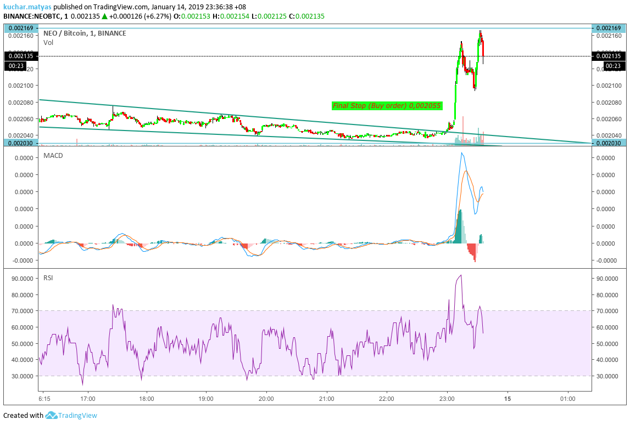Click the 70.0000 RSI value on right axis

coord(607,311)
